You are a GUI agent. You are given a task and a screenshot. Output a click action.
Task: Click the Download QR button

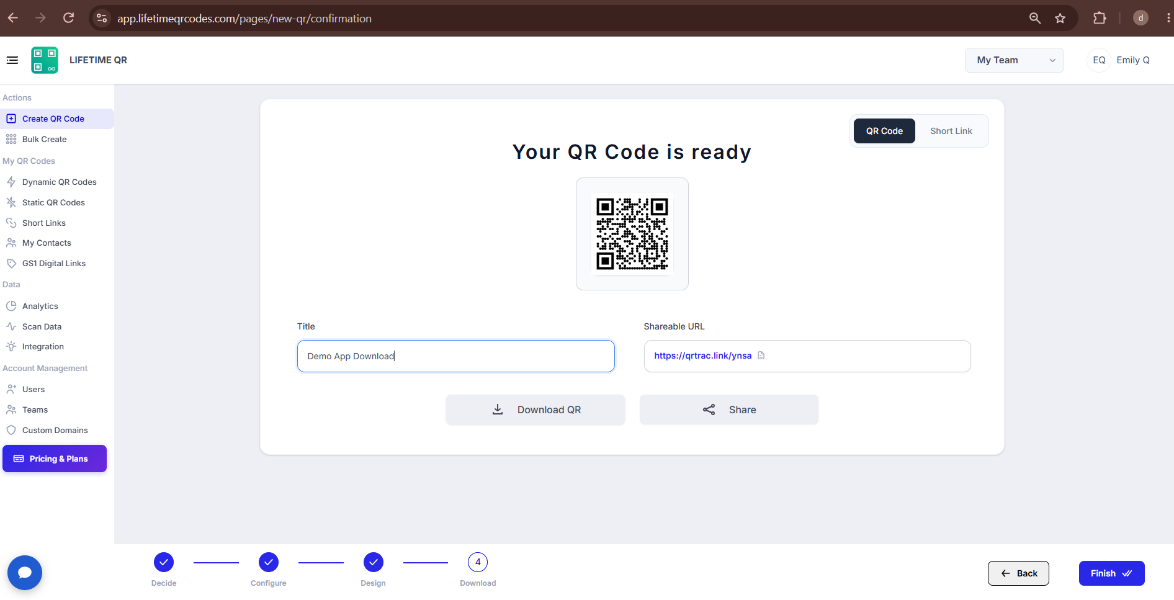pyautogui.click(x=535, y=410)
